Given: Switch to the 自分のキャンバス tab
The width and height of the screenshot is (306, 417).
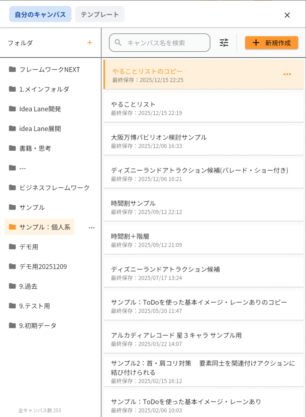Looking at the screenshot, I should [x=40, y=15].
